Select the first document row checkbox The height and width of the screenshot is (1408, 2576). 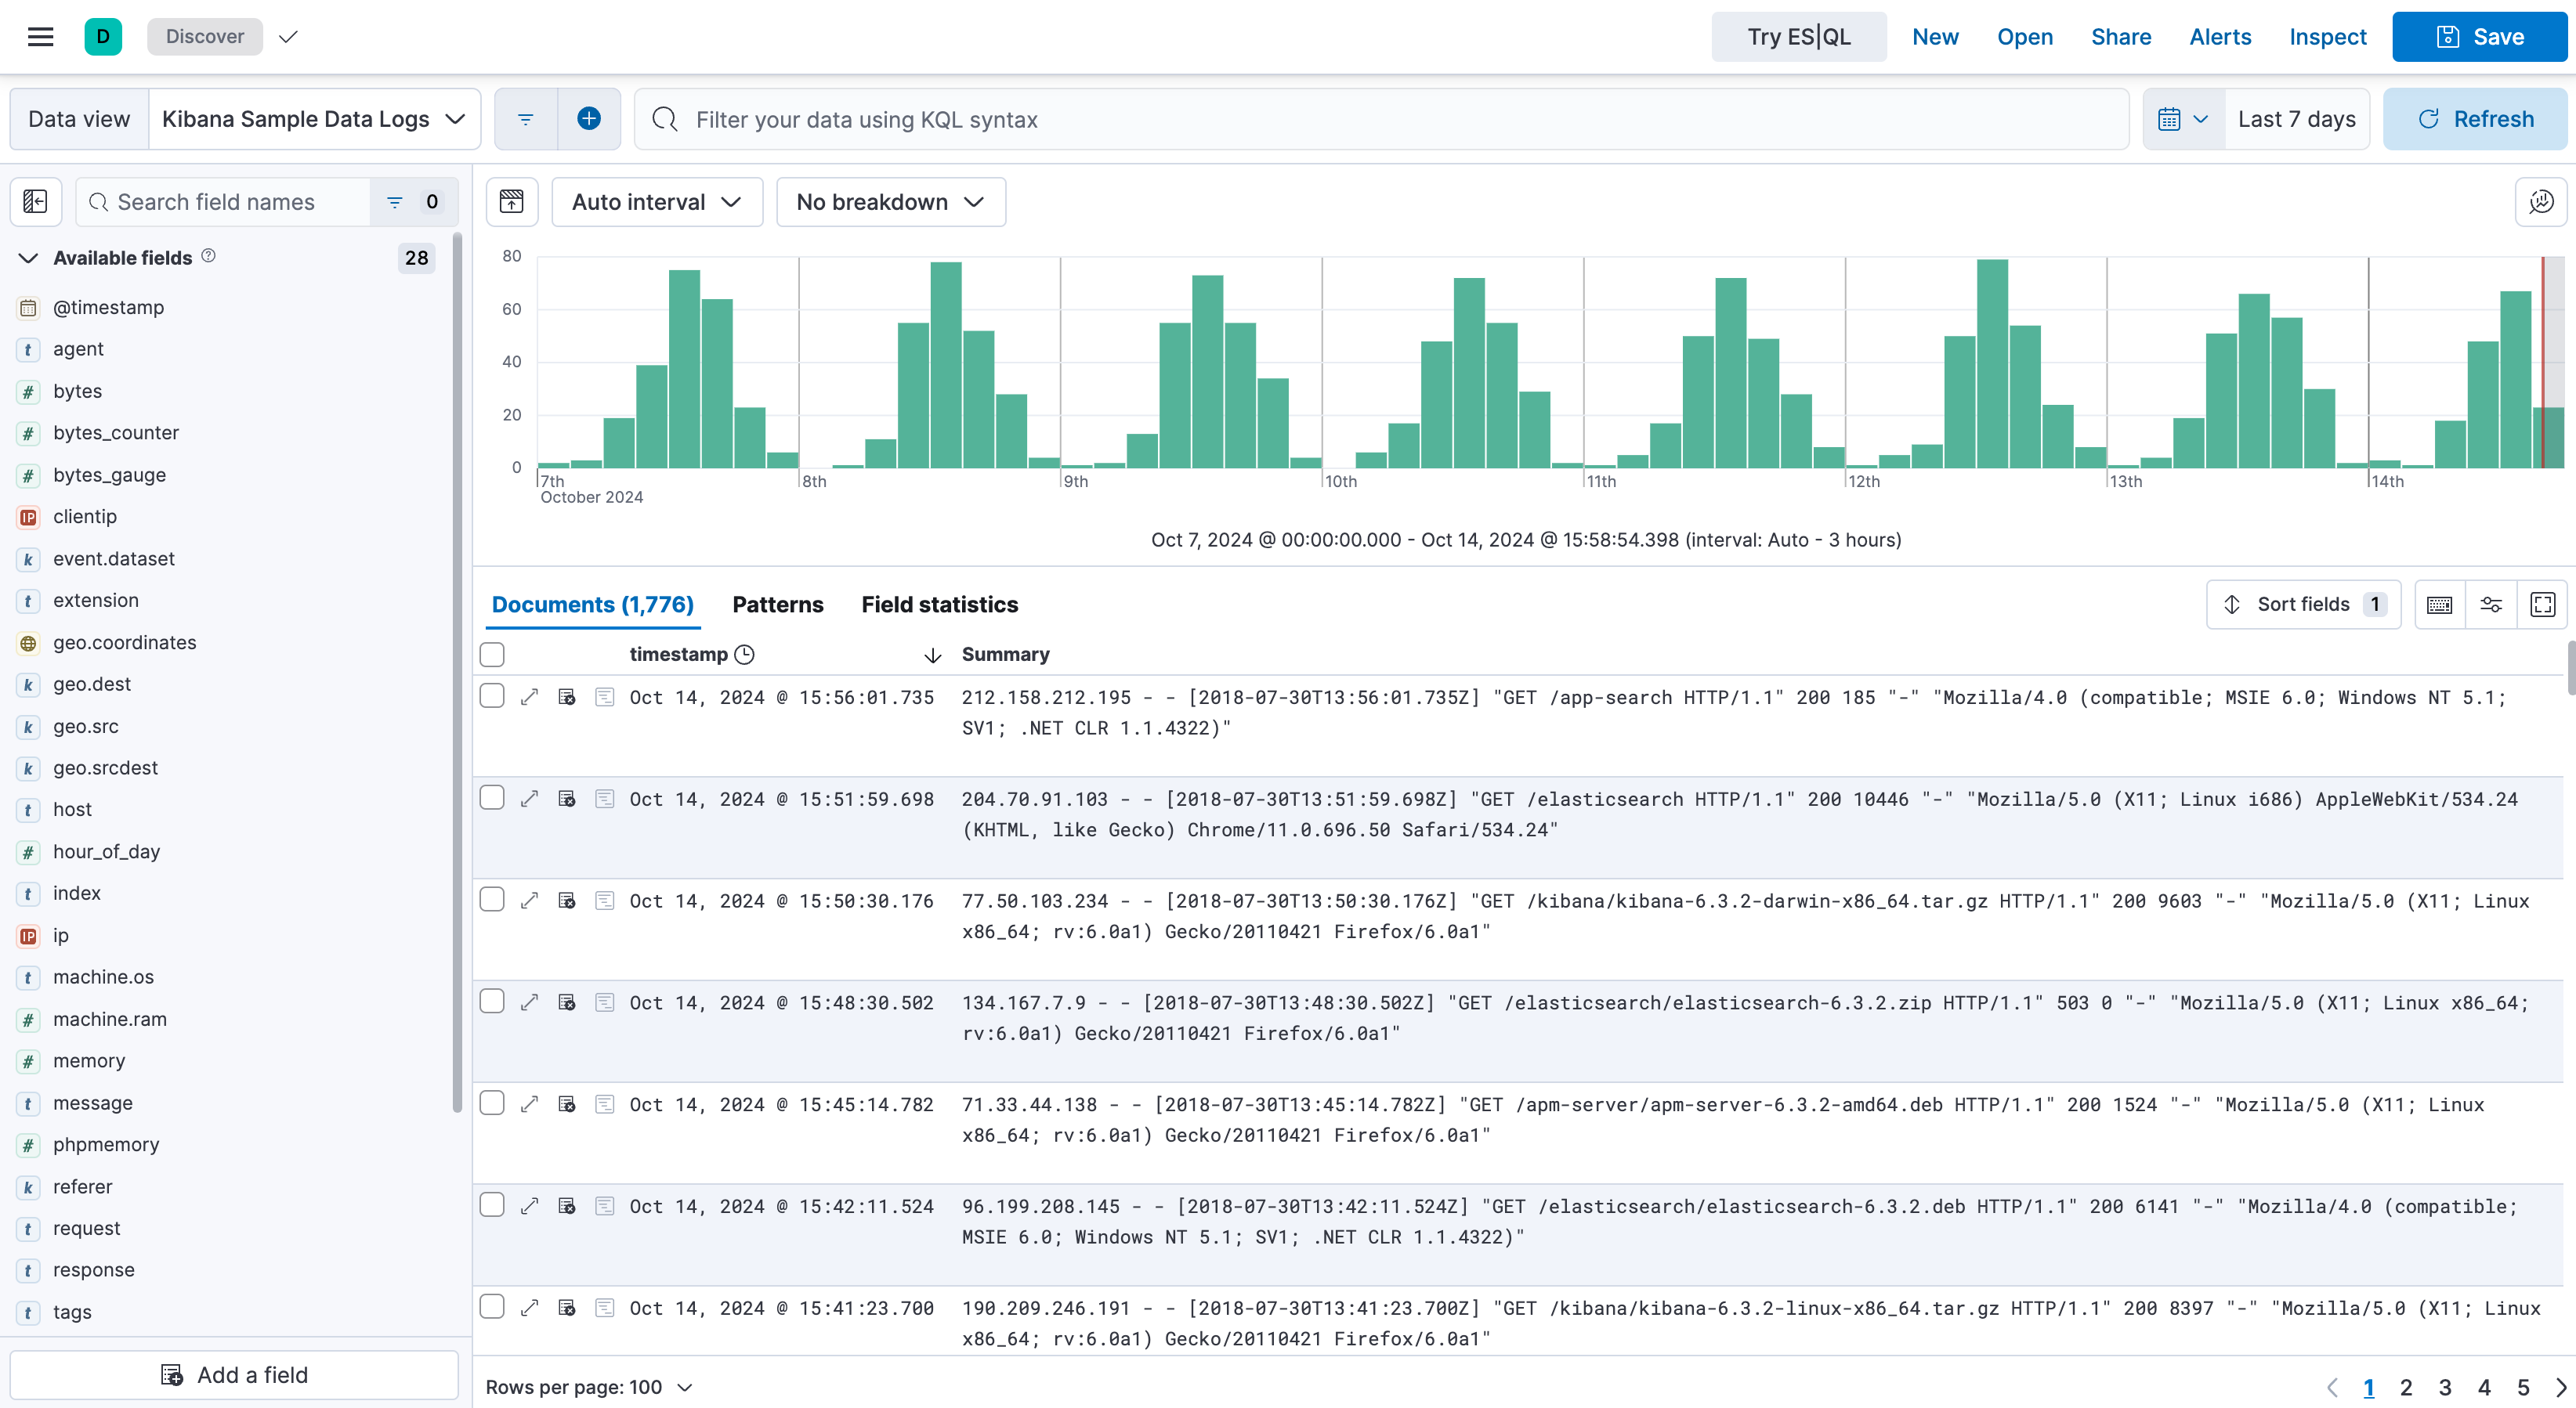point(491,695)
